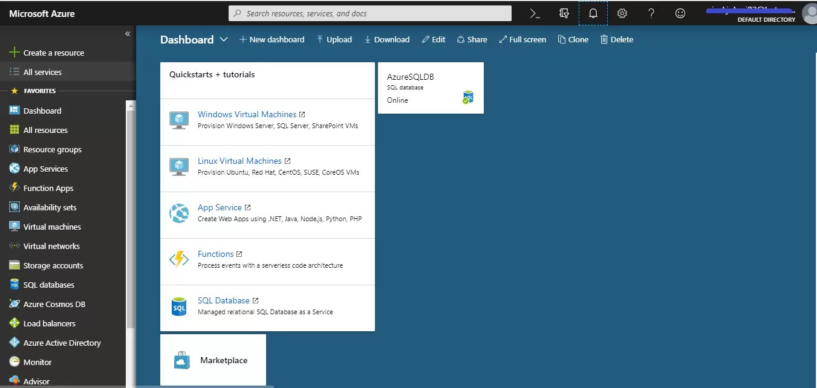Focus the Search resources, services, and docs box
Image resolution: width=817 pixels, height=388 pixels.
click(x=369, y=13)
